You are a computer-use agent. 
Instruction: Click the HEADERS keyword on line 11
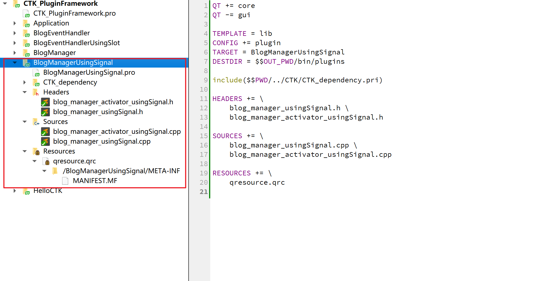point(227,99)
